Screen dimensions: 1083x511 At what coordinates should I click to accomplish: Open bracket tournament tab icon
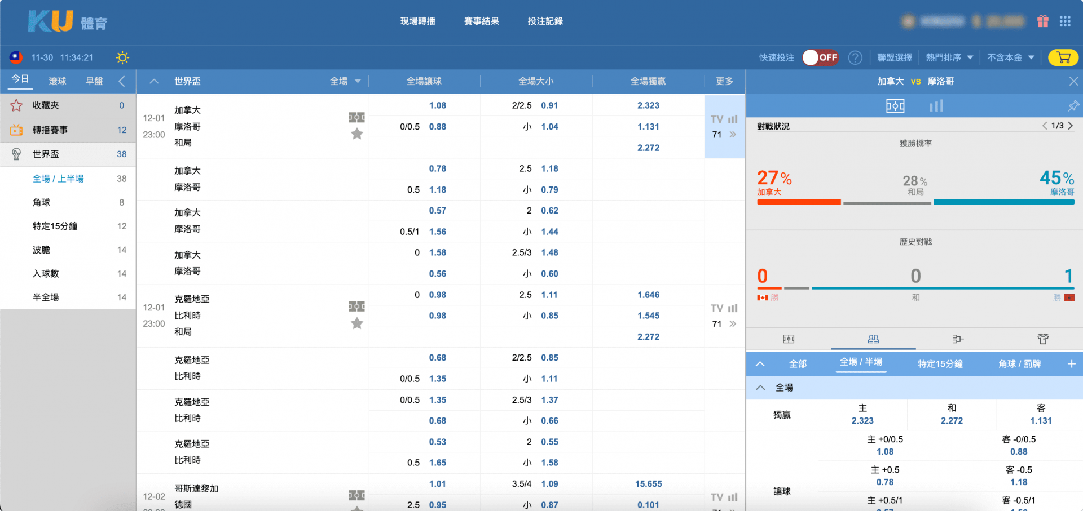[x=958, y=339]
